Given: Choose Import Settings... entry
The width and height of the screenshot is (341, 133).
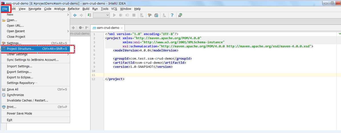Looking at the screenshot, I should (35, 66).
